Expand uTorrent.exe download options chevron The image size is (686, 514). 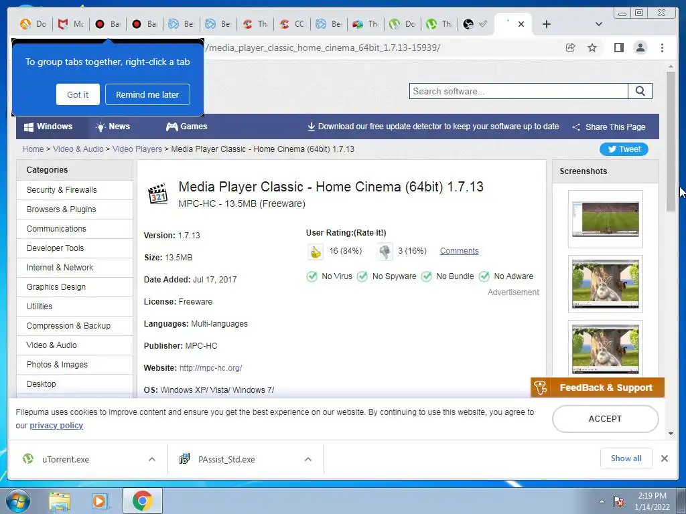coord(152,459)
